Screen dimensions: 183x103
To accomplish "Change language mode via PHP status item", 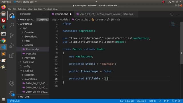I will (166, 101).
